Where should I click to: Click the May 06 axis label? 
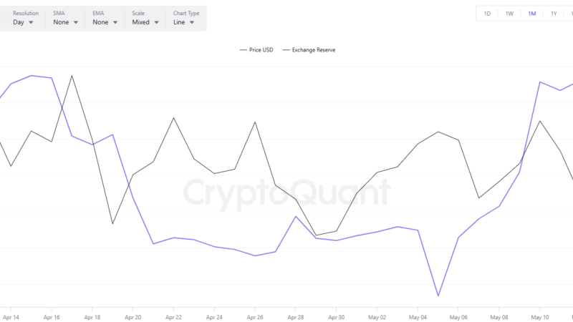pyautogui.click(x=458, y=317)
